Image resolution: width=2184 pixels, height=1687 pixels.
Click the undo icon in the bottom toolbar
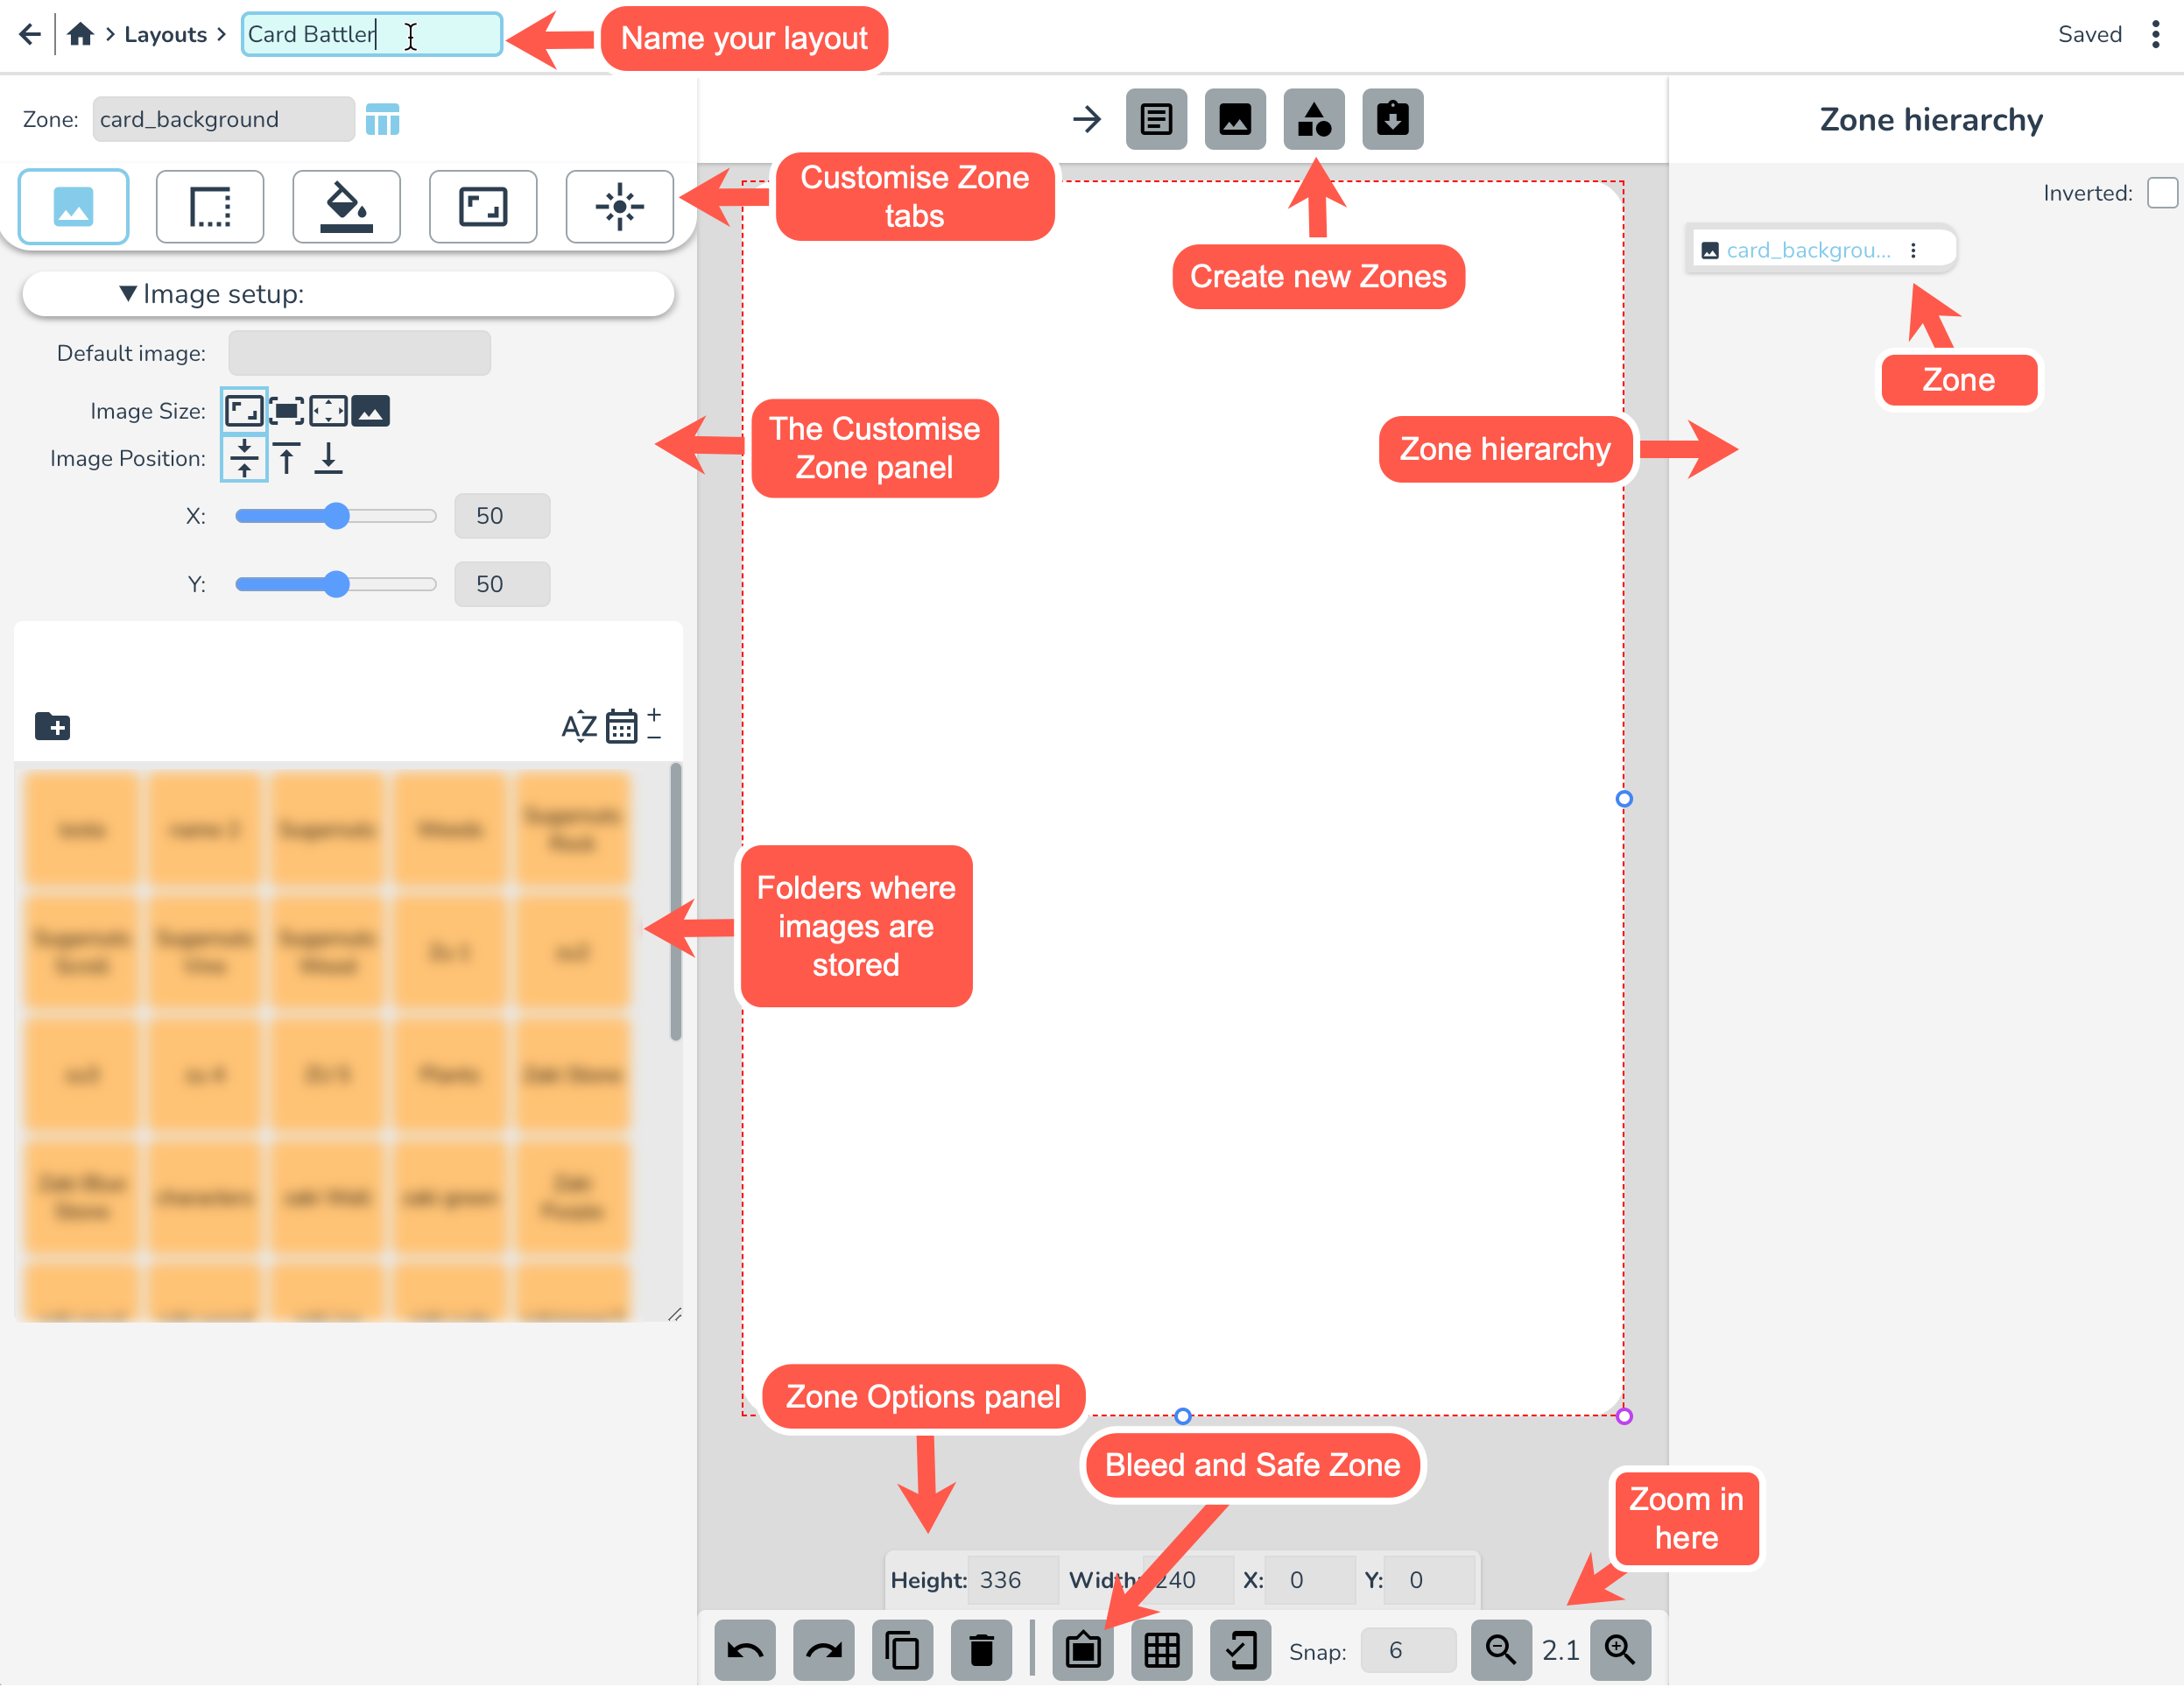[x=744, y=1650]
